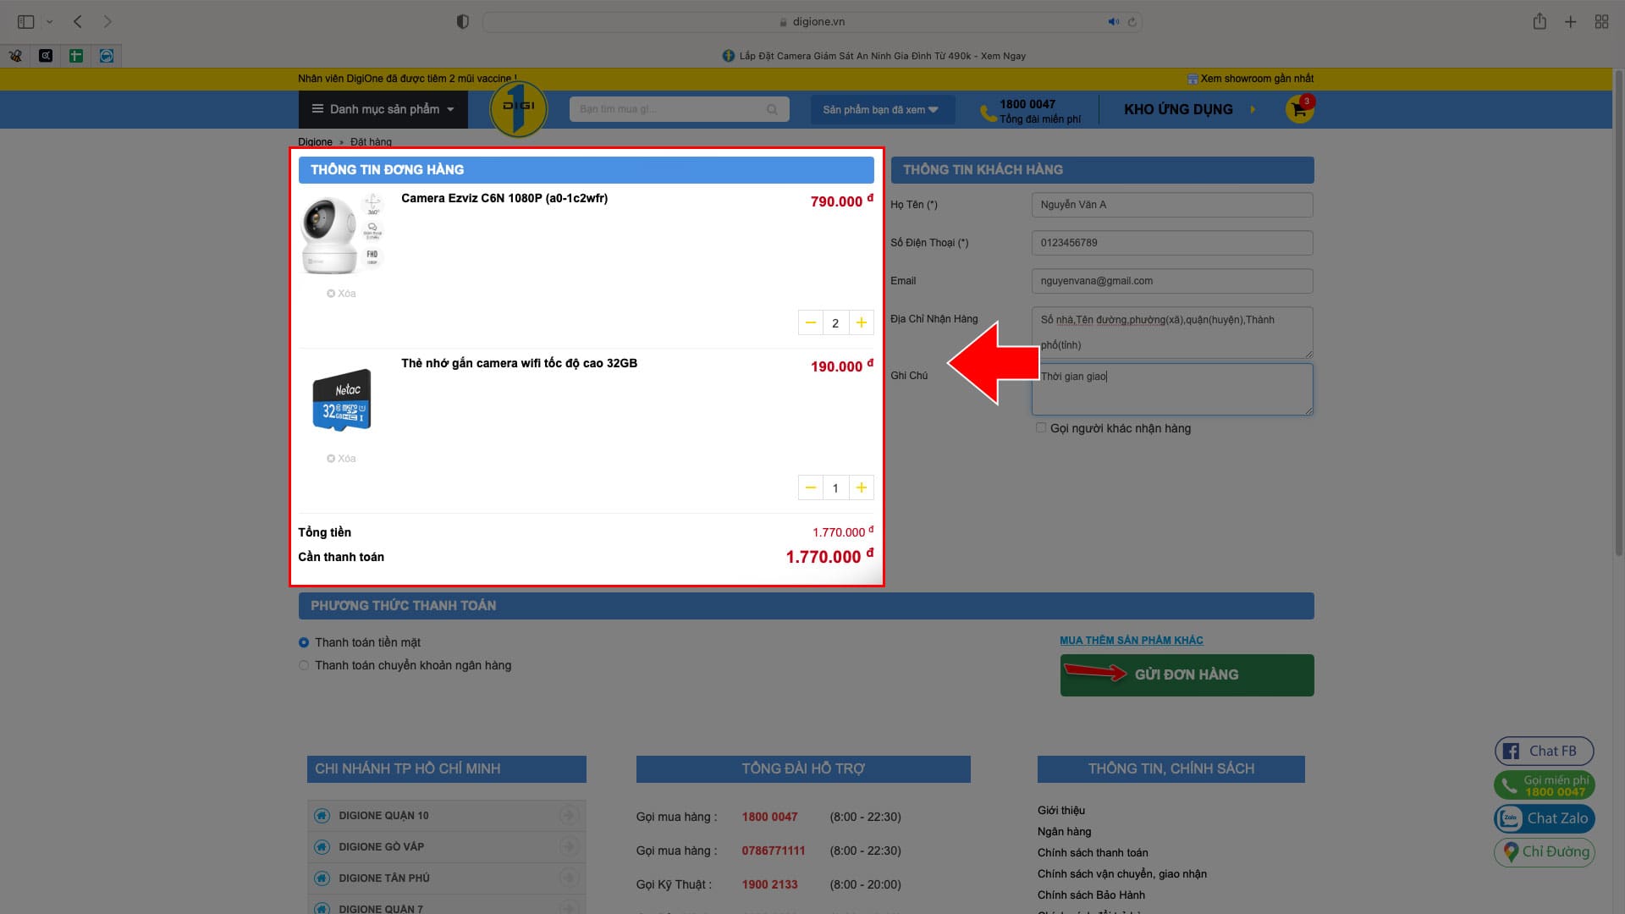The image size is (1625, 914).
Task: Click the DigiOne logo
Action: [x=518, y=109]
